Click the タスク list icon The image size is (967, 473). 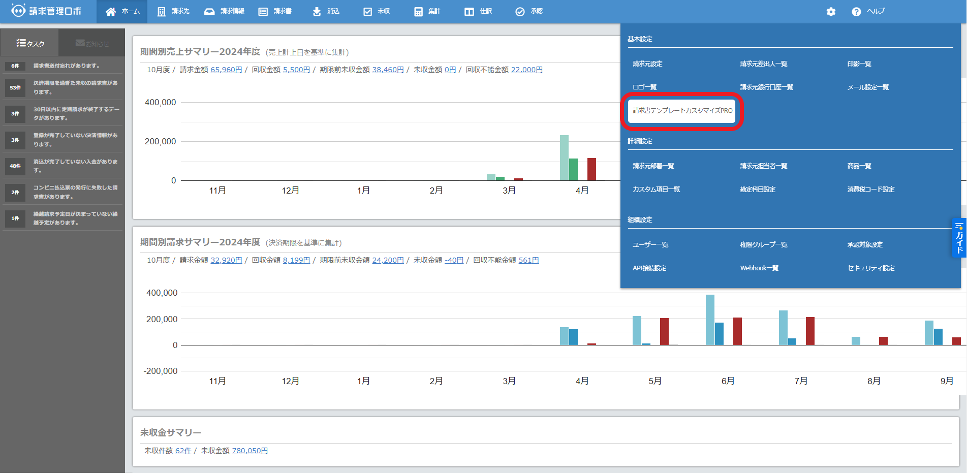(x=21, y=43)
